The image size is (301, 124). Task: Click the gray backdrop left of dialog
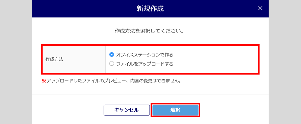[16, 62]
